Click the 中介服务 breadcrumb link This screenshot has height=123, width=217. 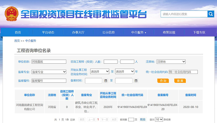pyautogui.click(x=31, y=41)
